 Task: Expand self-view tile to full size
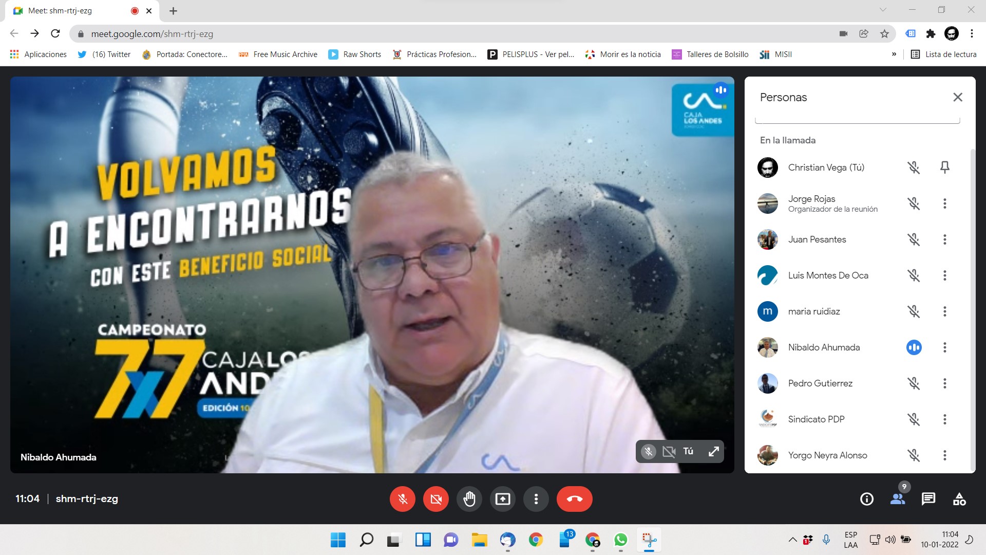point(713,452)
